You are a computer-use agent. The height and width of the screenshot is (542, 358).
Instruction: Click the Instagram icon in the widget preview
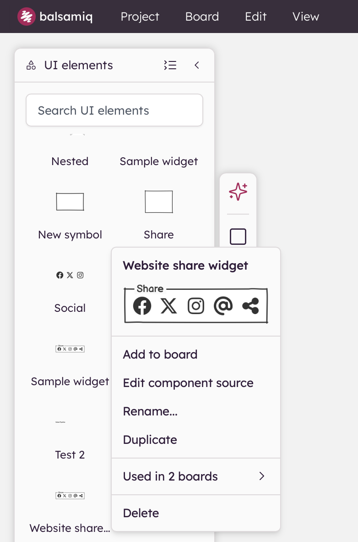(x=196, y=306)
